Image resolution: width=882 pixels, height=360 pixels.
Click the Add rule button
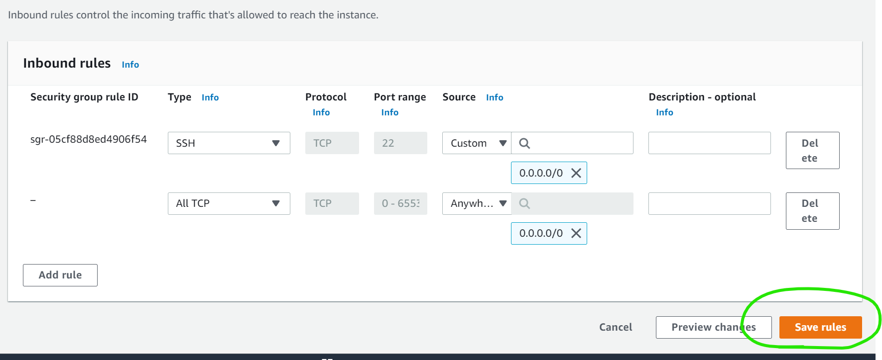(60, 275)
